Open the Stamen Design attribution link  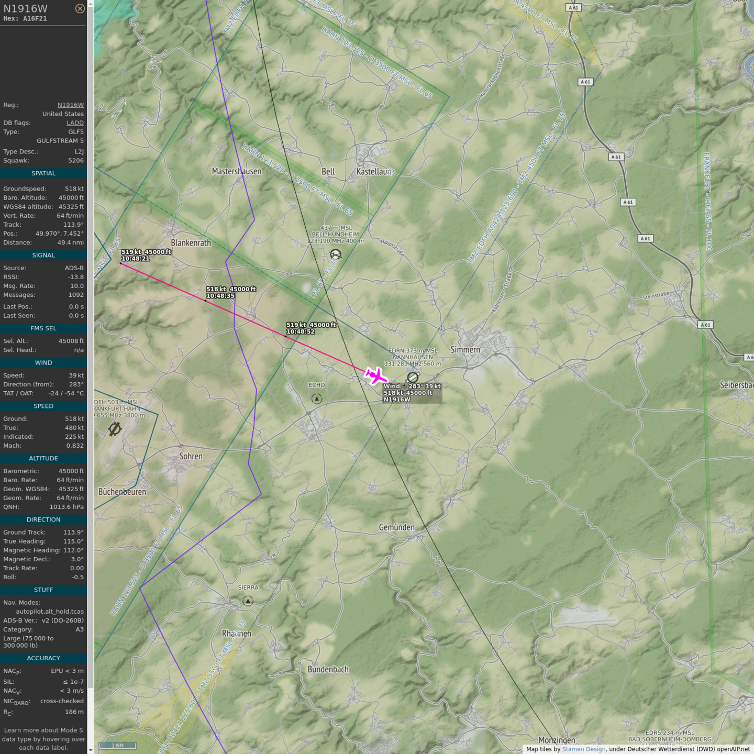[x=583, y=749]
